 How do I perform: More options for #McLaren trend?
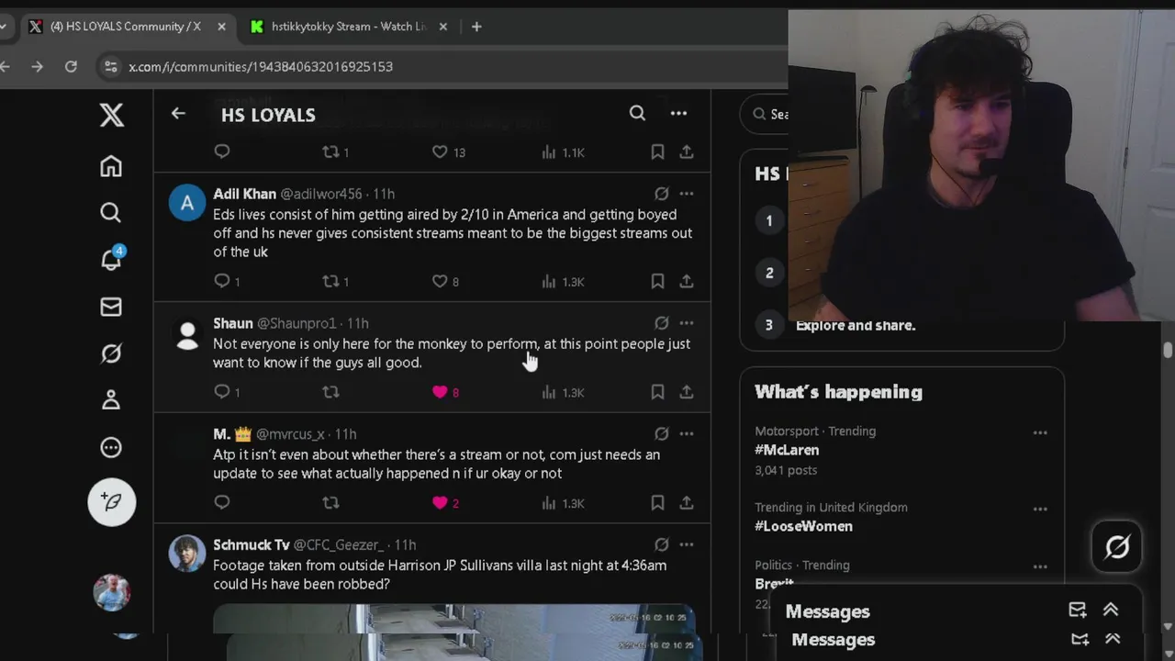(1040, 432)
